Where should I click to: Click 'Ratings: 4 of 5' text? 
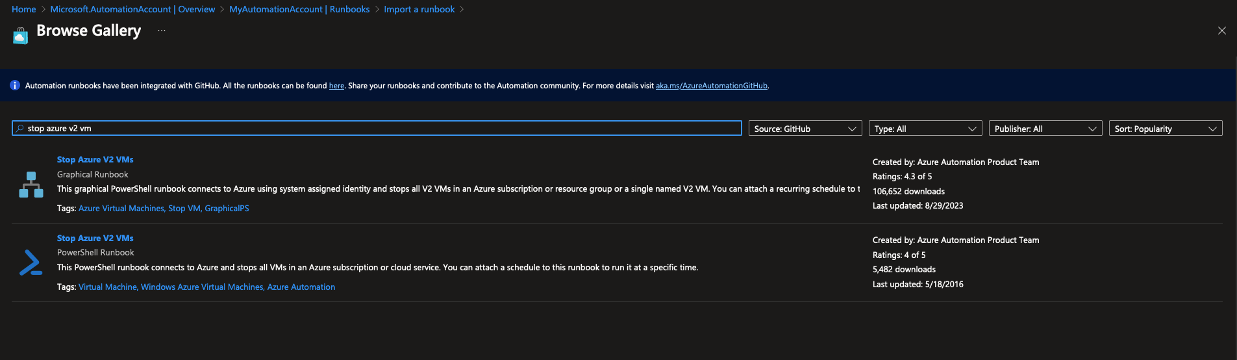coord(899,255)
